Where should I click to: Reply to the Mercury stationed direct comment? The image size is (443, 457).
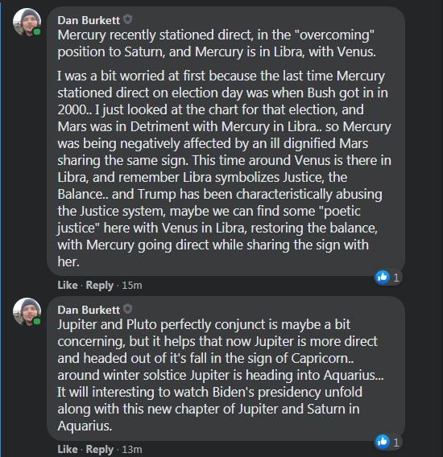coord(100,286)
